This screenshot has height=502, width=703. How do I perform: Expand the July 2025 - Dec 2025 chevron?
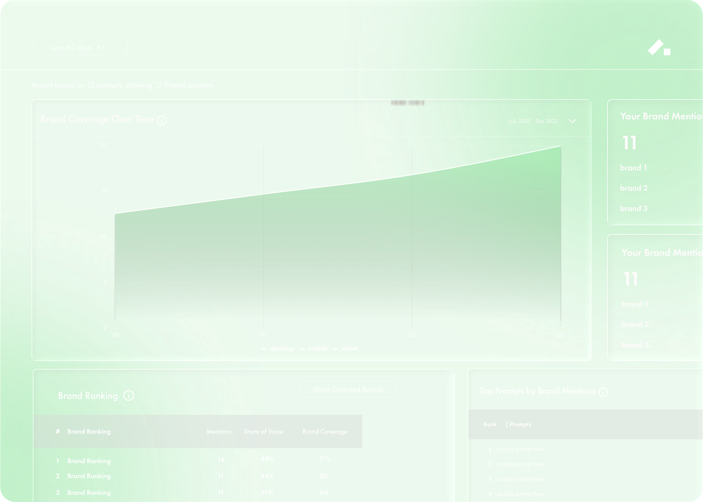pos(572,121)
